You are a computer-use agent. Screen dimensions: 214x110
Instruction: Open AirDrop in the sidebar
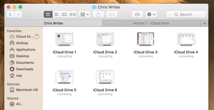coord(22,43)
